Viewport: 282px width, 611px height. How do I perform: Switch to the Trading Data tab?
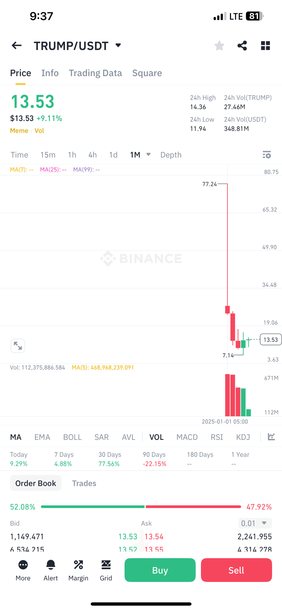point(95,73)
